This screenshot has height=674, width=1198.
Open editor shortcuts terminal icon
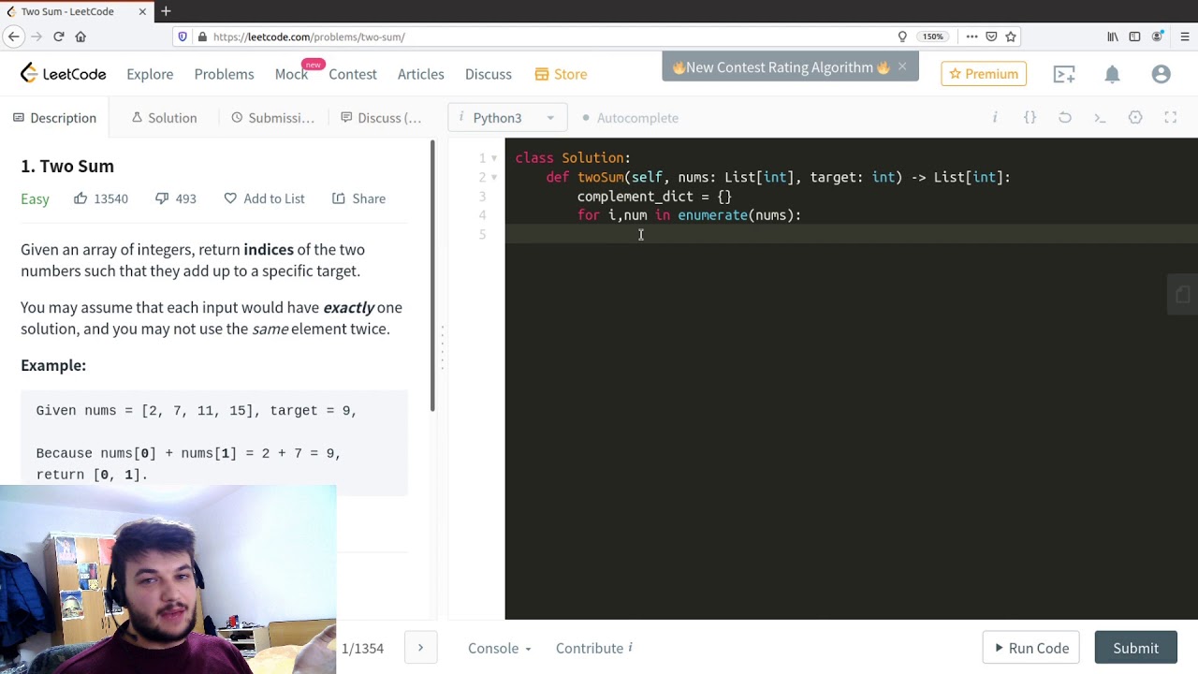click(x=1100, y=117)
